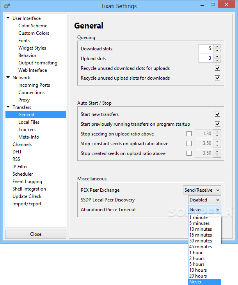Open Scheduler settings
Viewport: 238px width, 285px height.
23,174
